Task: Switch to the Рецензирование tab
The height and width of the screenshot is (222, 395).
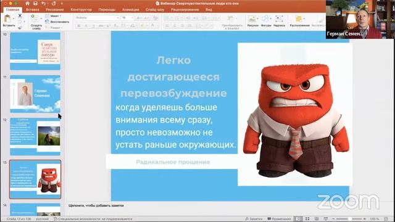Action: point(185,10)
